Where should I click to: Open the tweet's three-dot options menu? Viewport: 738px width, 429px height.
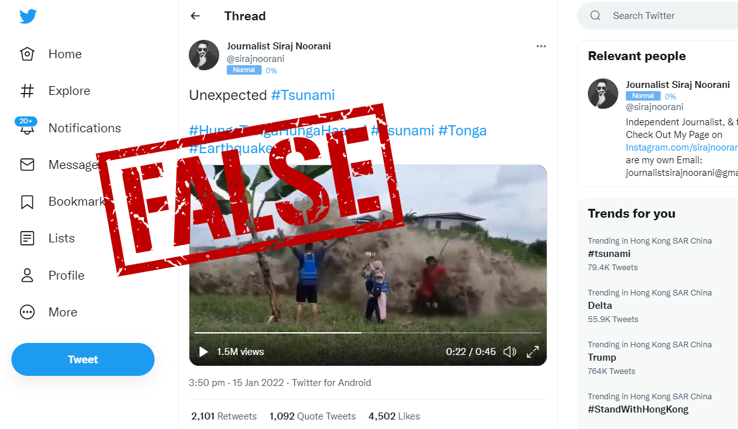click(x=541, y=46)
